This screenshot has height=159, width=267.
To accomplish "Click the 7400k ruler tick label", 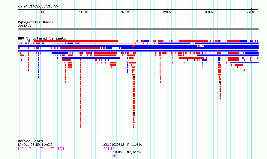I will (124, 12).
